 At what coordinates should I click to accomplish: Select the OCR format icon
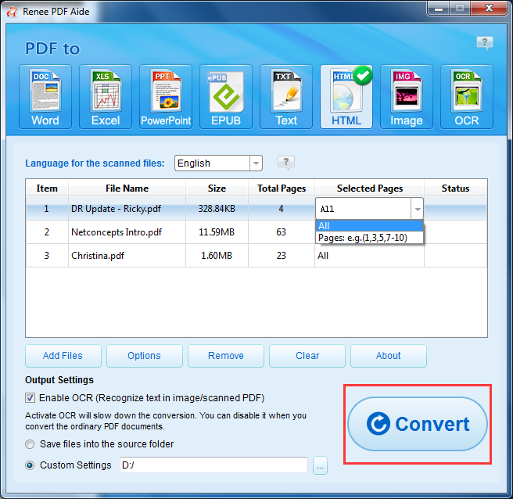click(467, 97)
